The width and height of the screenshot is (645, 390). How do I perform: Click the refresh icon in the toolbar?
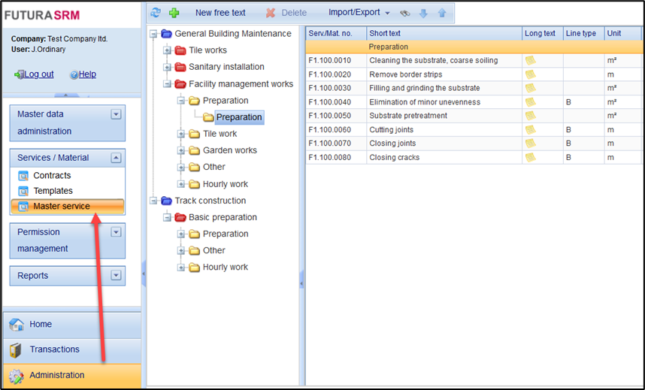pyautogui.click(x=156, y=13)
